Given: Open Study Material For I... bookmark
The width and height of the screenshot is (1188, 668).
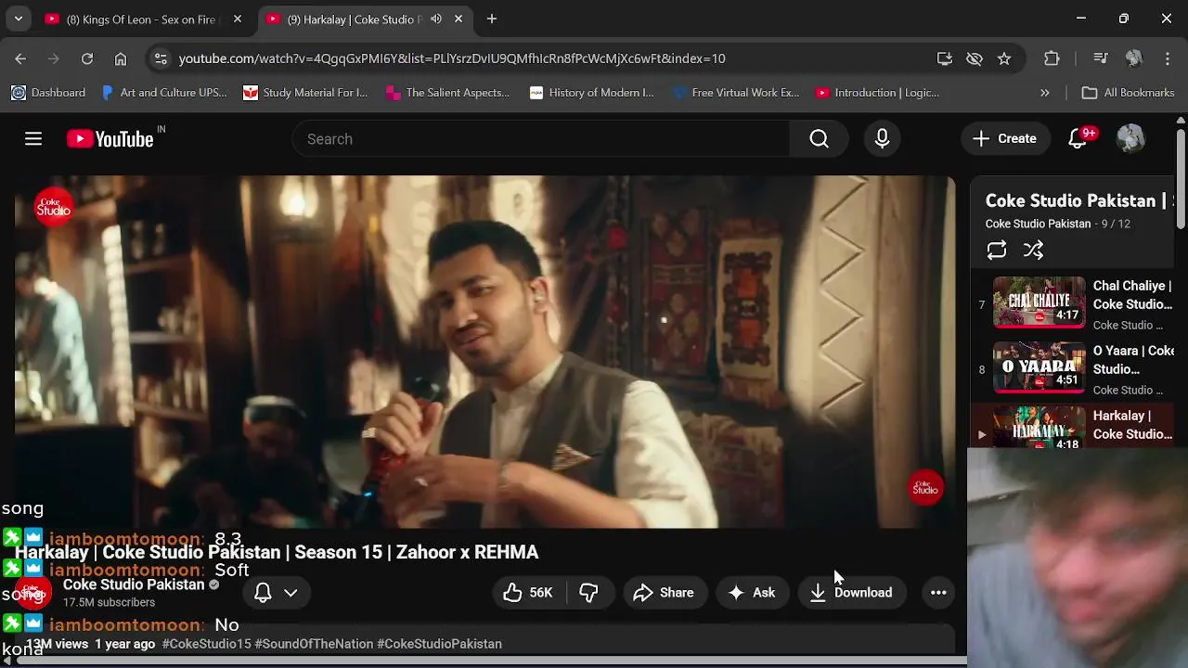Looking at the screenshot, I should pos(306,93).
